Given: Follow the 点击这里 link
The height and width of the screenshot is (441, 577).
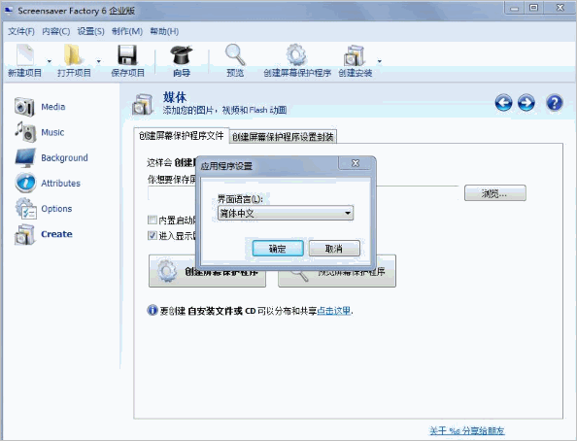Looking at the screenshot, I should 334,311.
